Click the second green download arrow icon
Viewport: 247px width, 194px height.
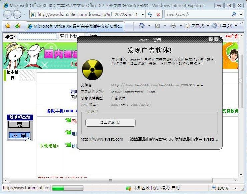point(68,132)
